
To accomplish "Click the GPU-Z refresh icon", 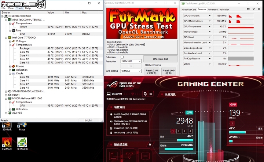I will point(254,9).
